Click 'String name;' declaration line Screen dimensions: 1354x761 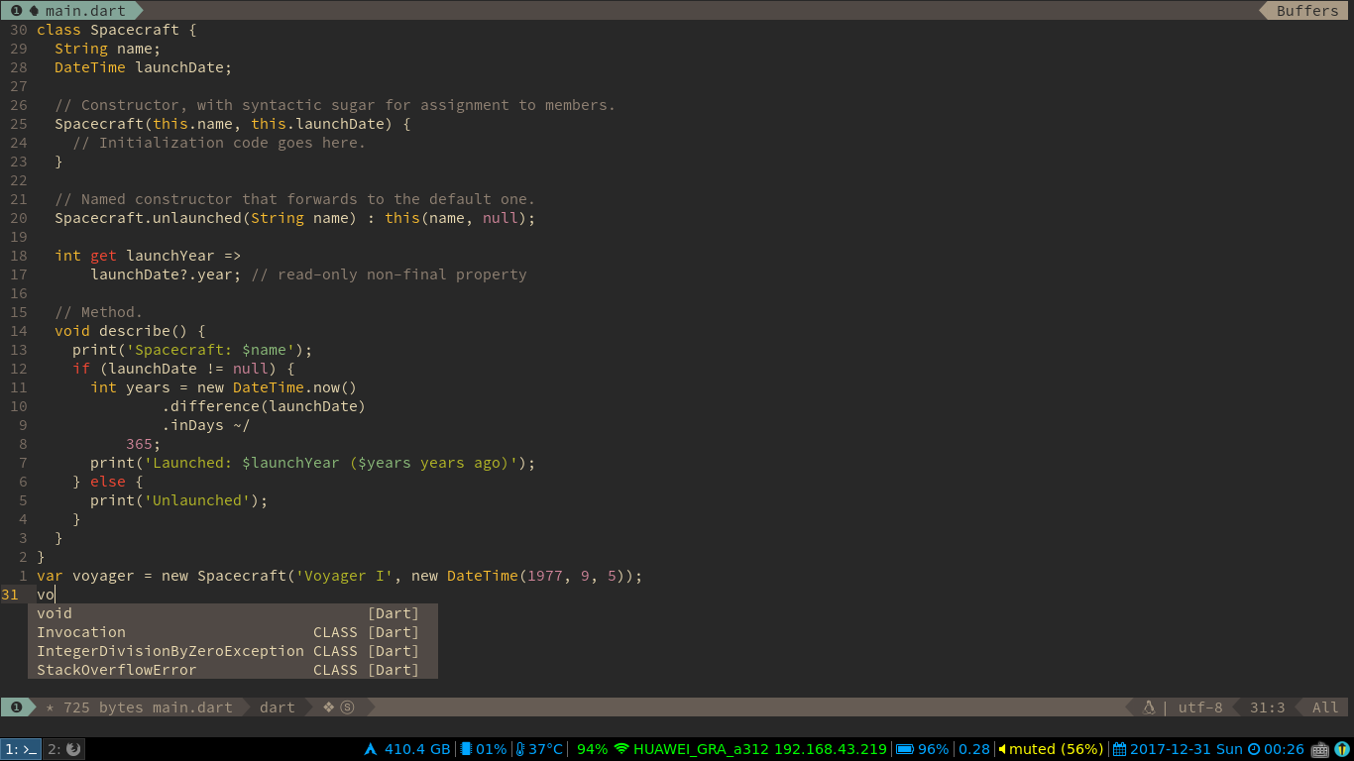pos(107,49)
